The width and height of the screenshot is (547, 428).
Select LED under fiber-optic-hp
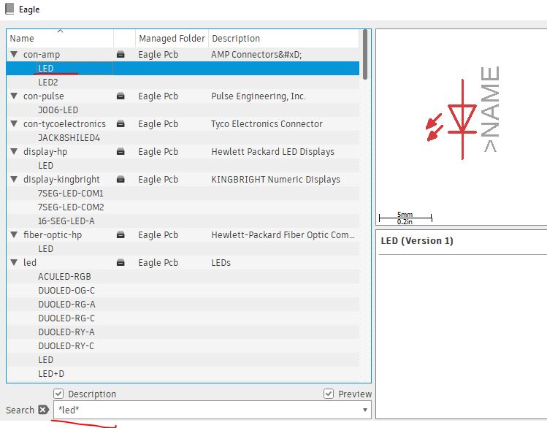tap(46, 249)
